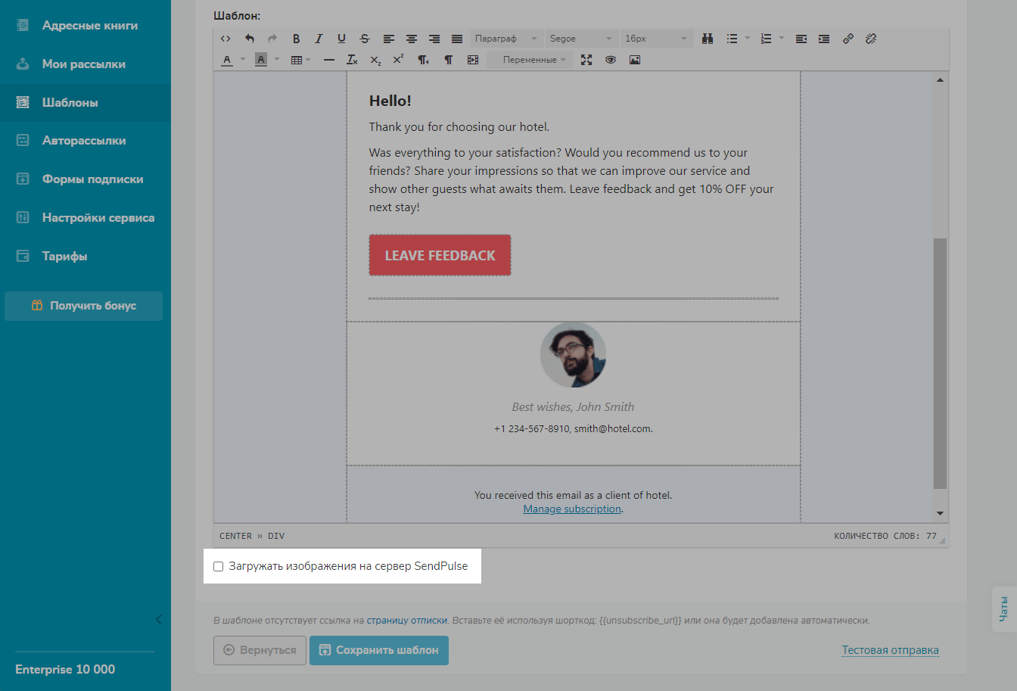Click the text color swatch icon
The image size is (1017, 691).
tap(227, 60)
